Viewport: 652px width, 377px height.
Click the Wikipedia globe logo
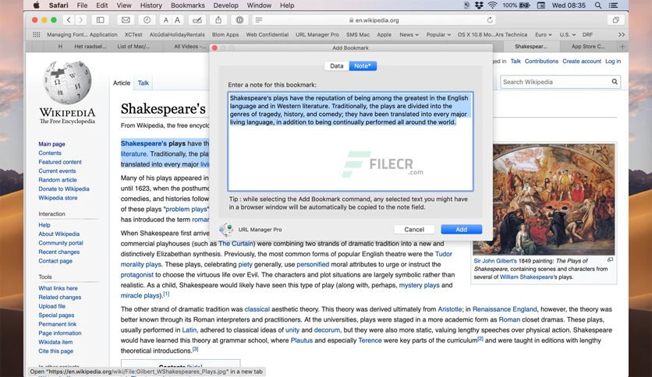pyautogui.click(x=67, y=83)
